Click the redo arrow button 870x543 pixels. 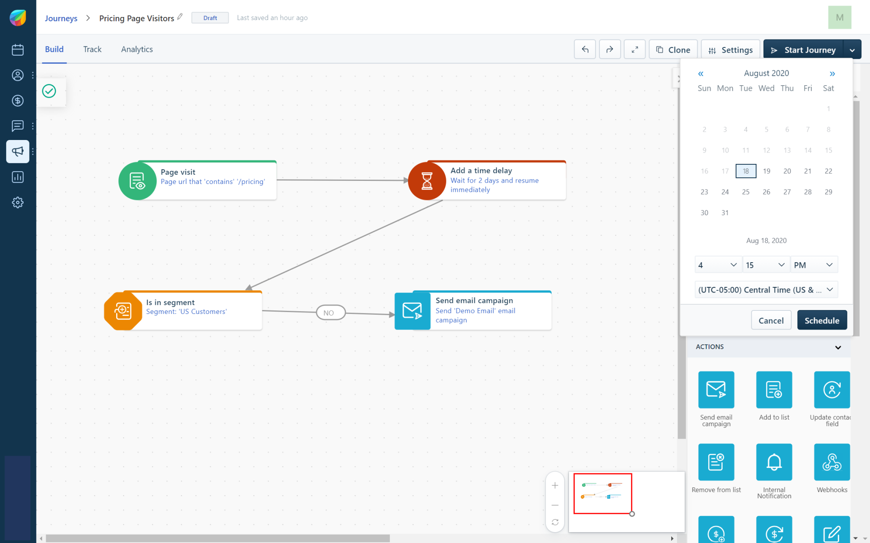coord(609,50)
